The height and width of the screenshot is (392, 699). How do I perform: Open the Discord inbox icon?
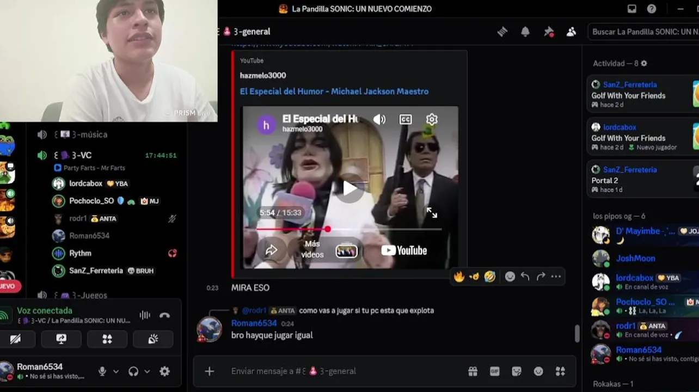631,9
